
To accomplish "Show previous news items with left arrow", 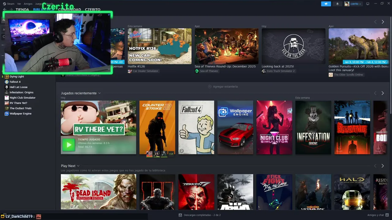I will coord(375,22).
